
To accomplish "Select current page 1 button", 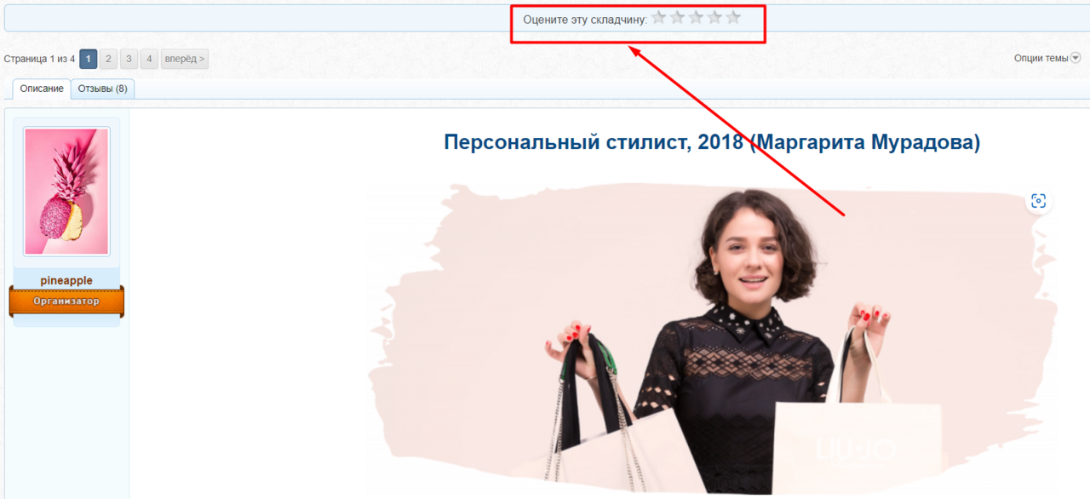I will point(89,59).
